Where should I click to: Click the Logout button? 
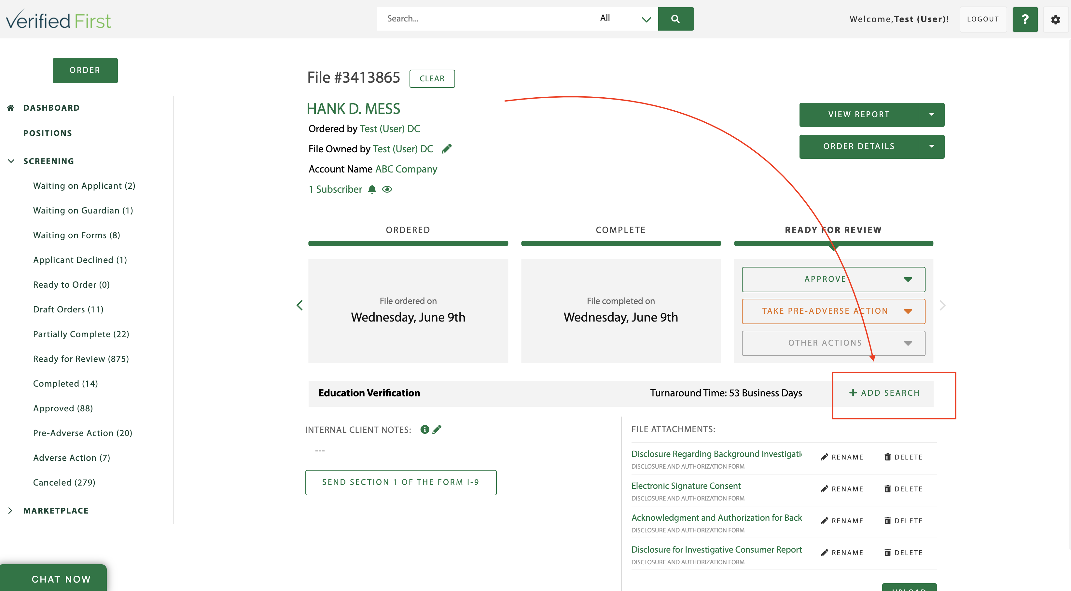[x=983, y=19]
